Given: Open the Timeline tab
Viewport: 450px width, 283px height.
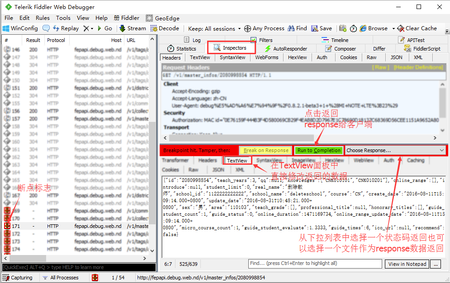Looking at the screenshot, I should click(x=335, y=40).
